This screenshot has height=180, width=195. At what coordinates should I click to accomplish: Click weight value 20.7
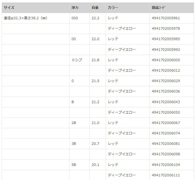[96, 144]
